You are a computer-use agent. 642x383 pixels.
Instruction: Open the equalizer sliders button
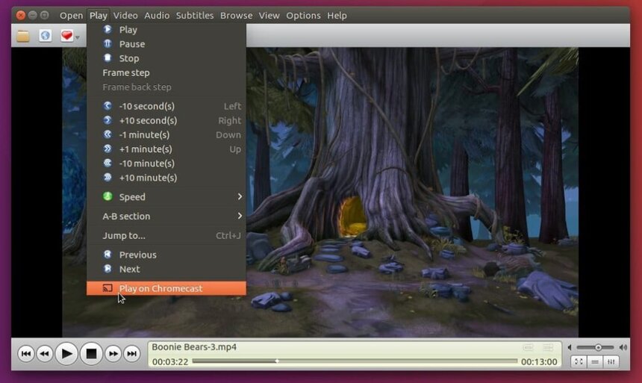click(x=611, y=361)
